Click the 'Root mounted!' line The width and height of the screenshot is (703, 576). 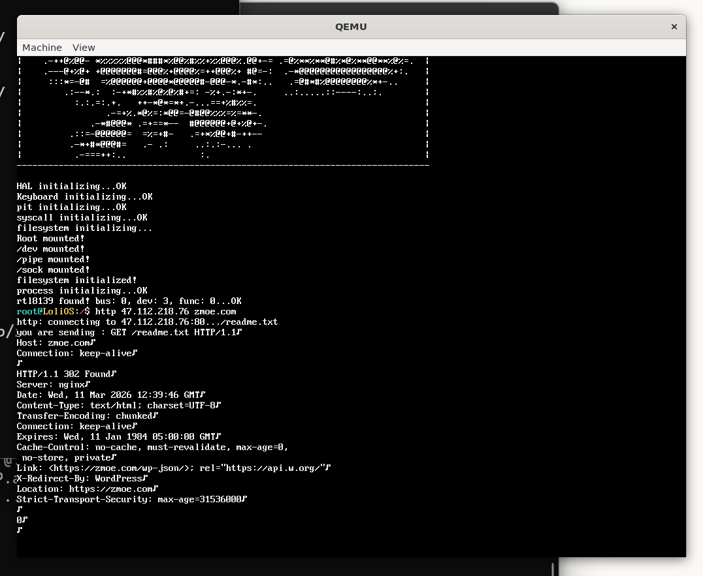50,239
